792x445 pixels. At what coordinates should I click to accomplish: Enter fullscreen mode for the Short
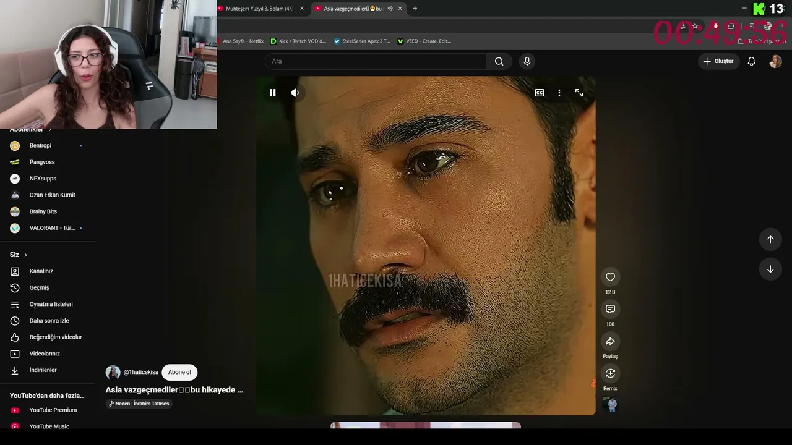[579, 93]
